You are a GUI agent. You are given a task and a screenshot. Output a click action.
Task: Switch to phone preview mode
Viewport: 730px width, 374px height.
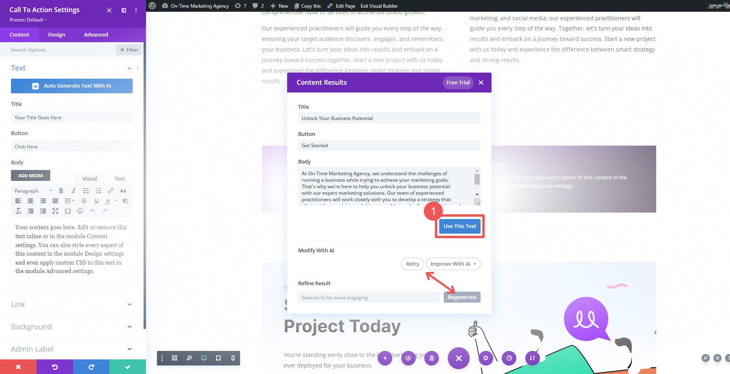[x=233, y=358]
